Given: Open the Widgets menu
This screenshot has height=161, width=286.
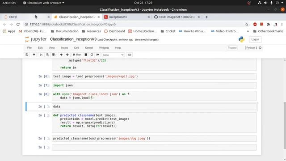Looking at the screenshot, I should click(x=104, y=48).
